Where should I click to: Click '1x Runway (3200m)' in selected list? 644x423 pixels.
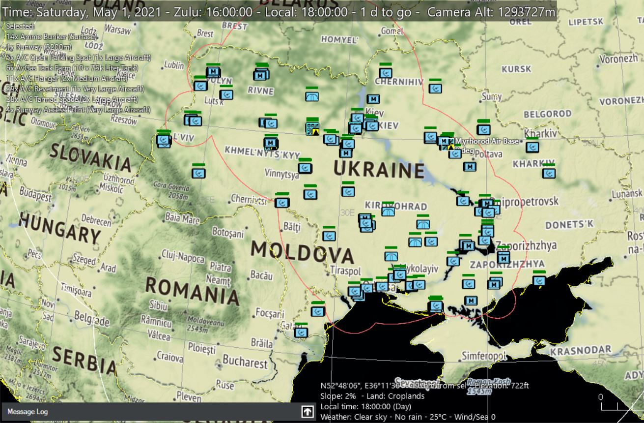(39, 47)
